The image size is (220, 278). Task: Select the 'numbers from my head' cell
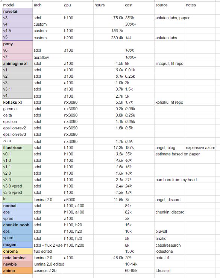[x=176, y=180]
